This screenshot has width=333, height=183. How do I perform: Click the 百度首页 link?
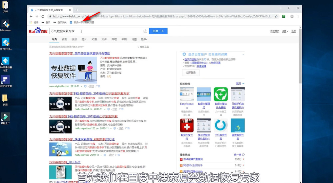point(275,31)
